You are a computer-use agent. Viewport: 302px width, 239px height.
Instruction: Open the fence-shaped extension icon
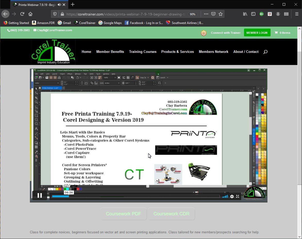[x=286, y=14]
